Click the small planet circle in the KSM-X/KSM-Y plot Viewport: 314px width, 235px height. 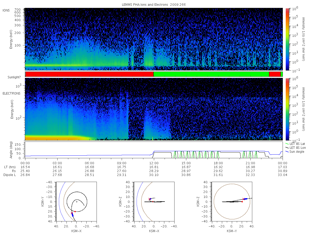point(77,202)
